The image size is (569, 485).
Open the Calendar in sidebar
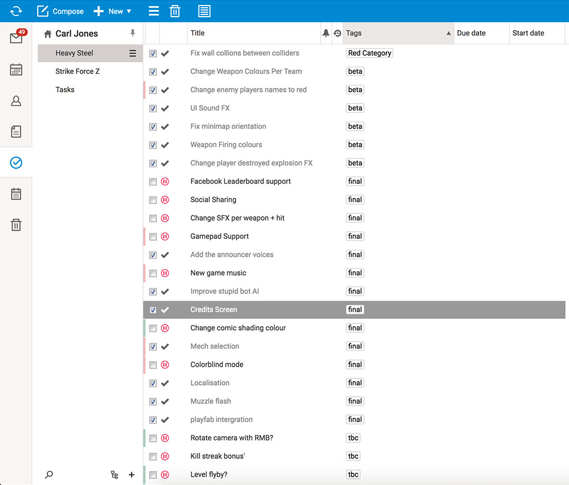[x=16, y=69]
